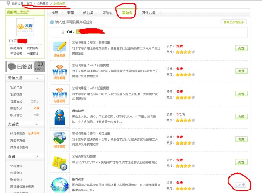This screenshot has height=193, width=262.
Task: Open 优惠活动 in the sidebar
Action: click(16, 101)
